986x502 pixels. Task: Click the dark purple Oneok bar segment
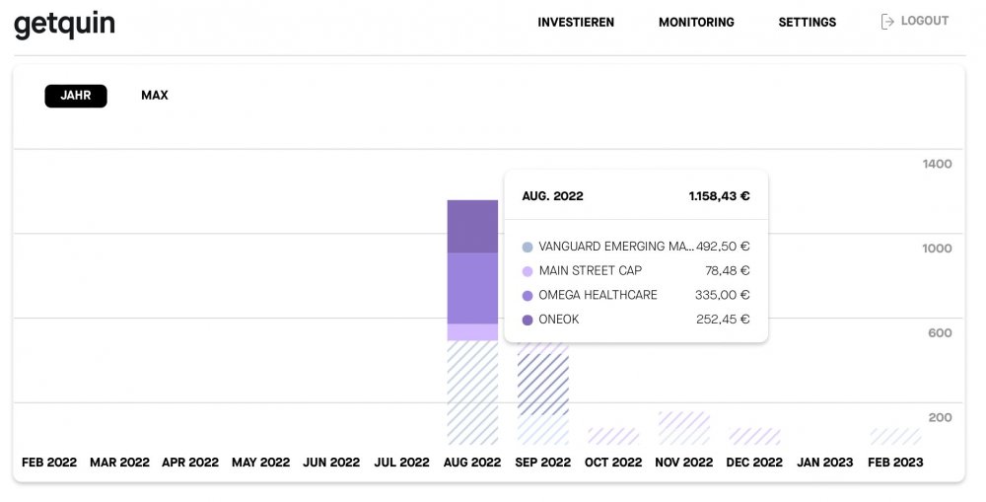472,226
